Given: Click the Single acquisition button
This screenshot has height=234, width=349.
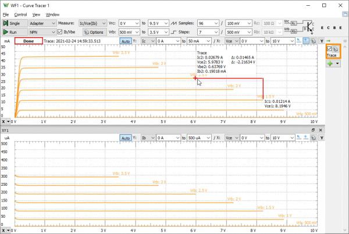Looking at the screenshot, I should point(13,23).
